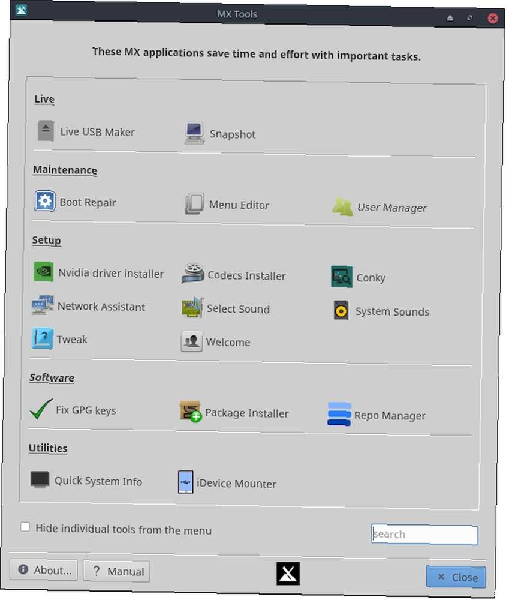
Task: Select Repo Manager text
Action: tap(390, 416)
